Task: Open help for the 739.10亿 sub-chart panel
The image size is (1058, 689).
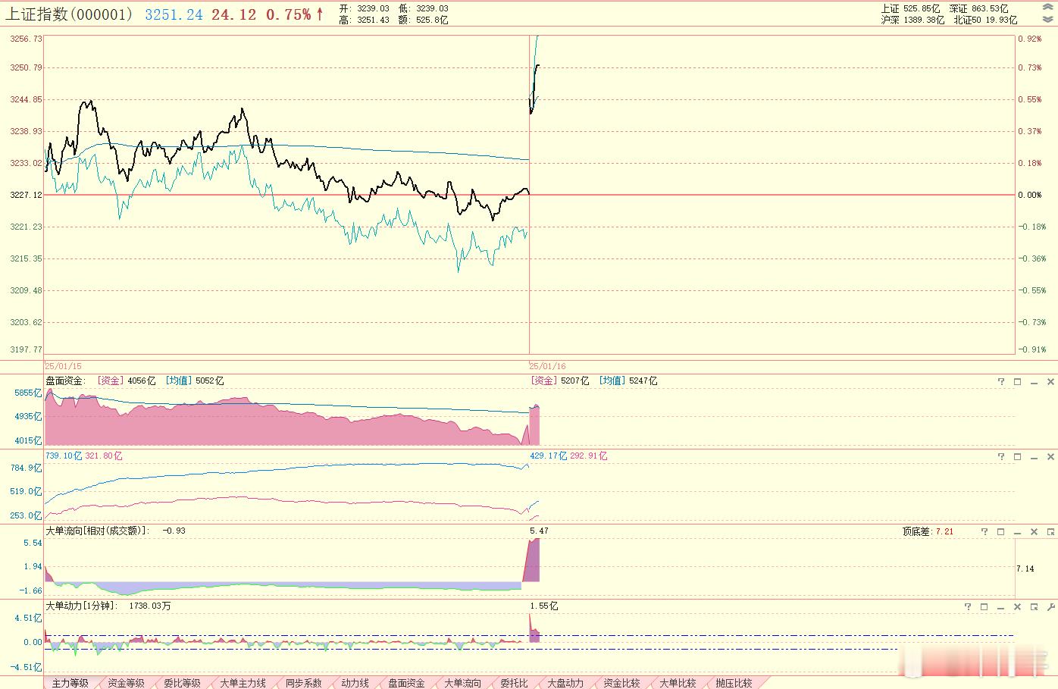Action: click(x=1001, y=456)
